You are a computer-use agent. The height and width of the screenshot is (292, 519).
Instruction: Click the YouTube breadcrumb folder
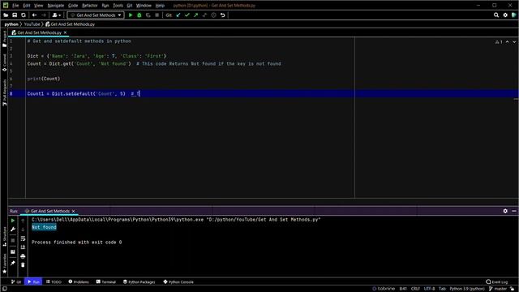tap(32, 24)
